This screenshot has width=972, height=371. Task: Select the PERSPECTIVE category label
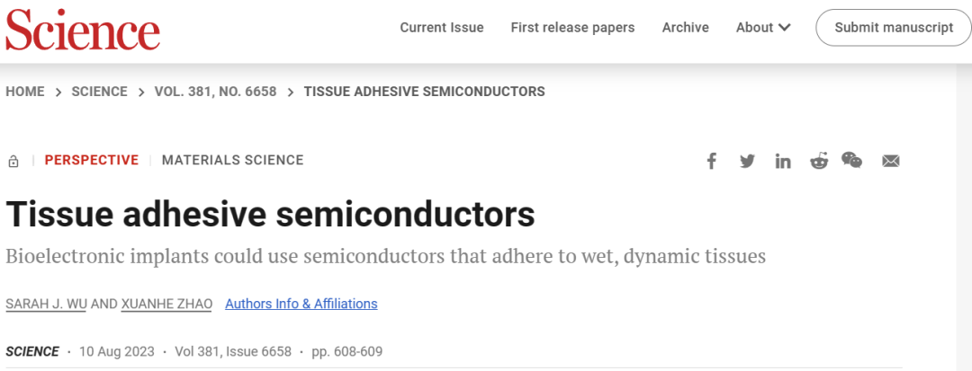92,160
